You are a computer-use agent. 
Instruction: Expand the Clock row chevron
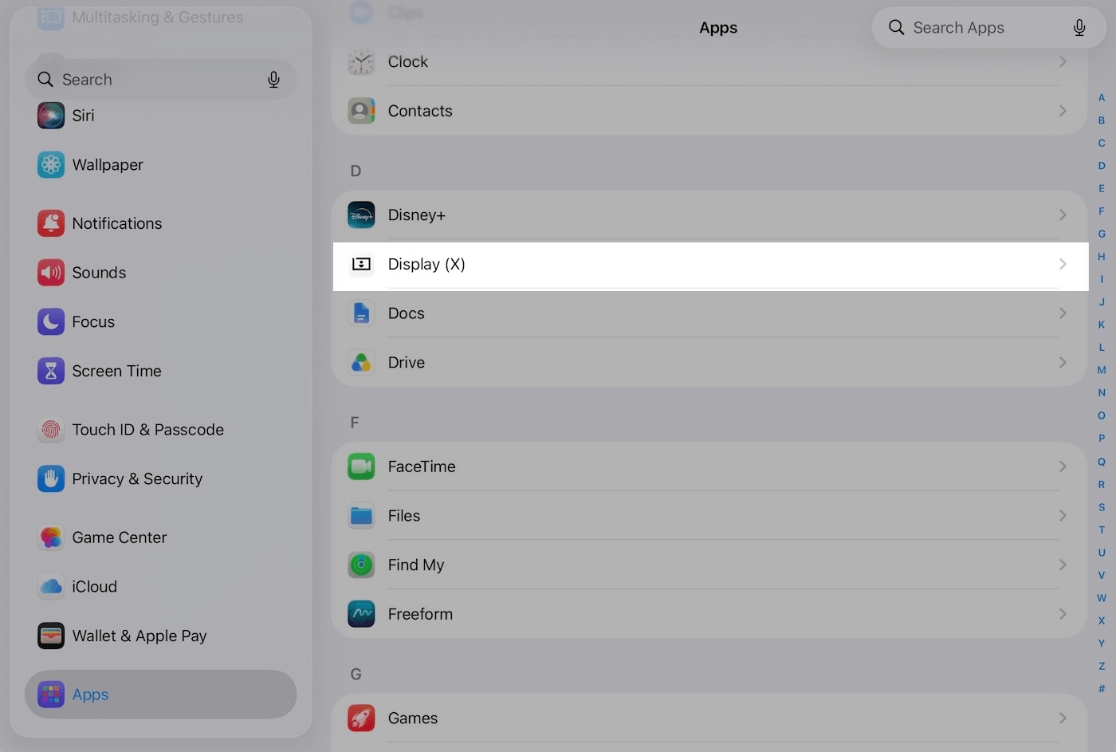click(1063, 61)
